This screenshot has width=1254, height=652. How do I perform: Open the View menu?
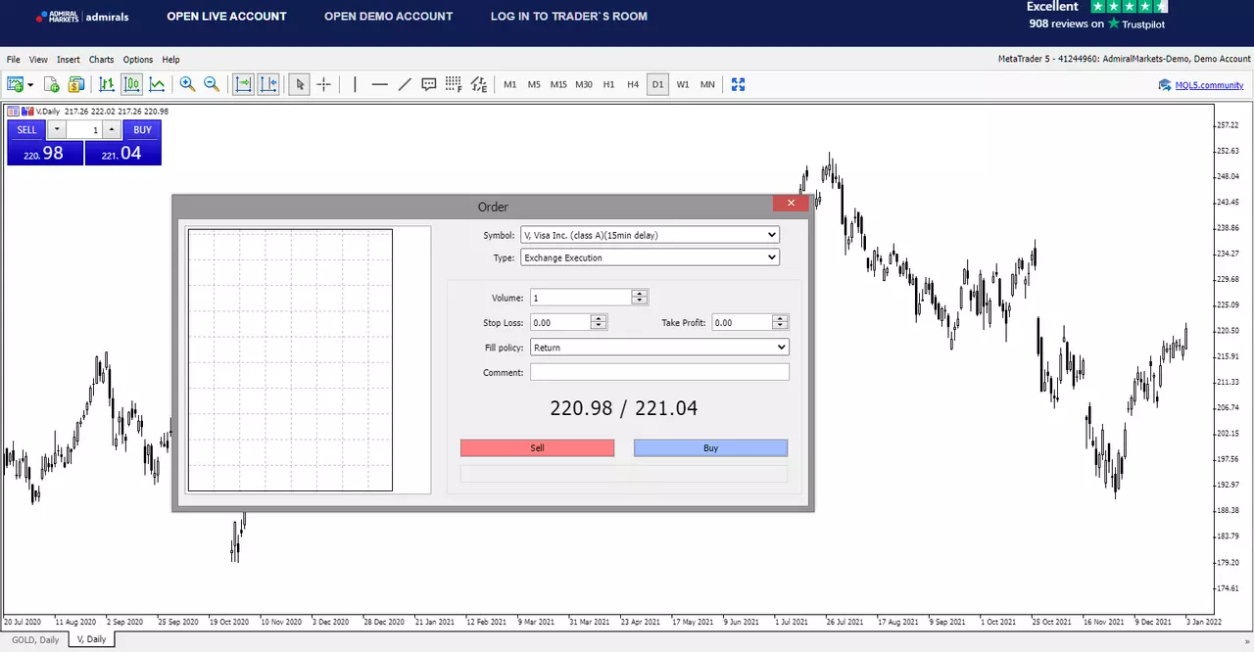tap(38, 60)
